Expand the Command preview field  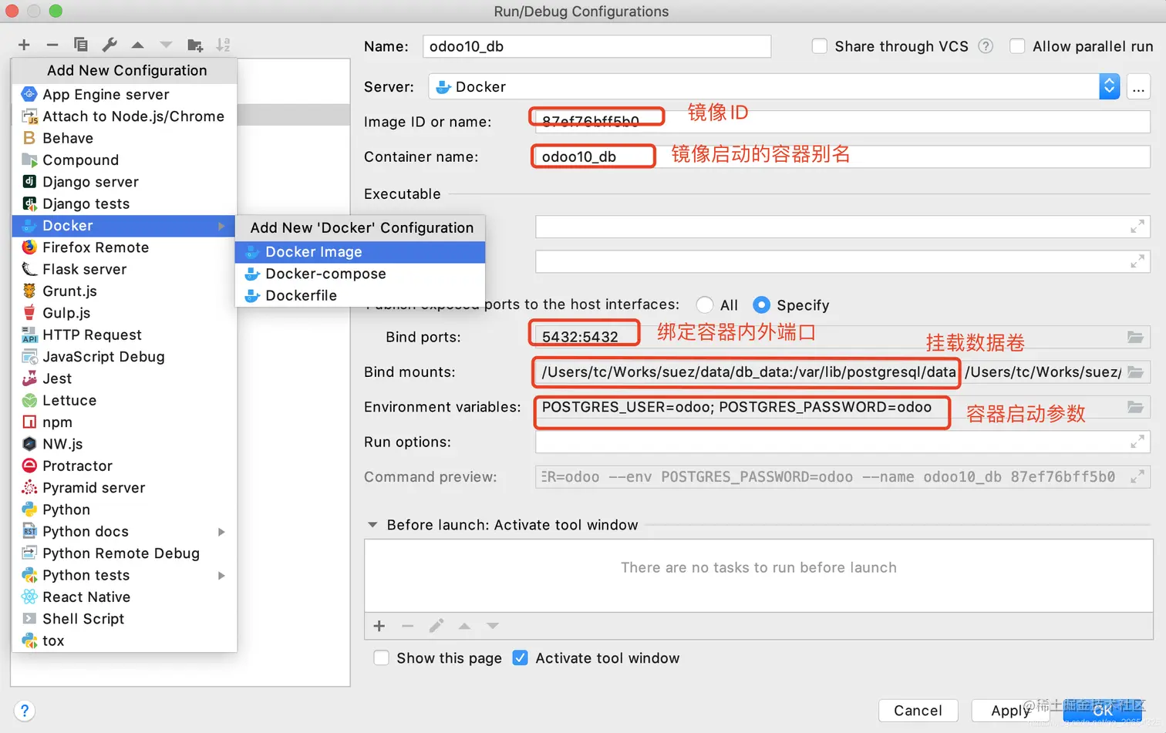pyautogui.click(x=1137, y=477)
